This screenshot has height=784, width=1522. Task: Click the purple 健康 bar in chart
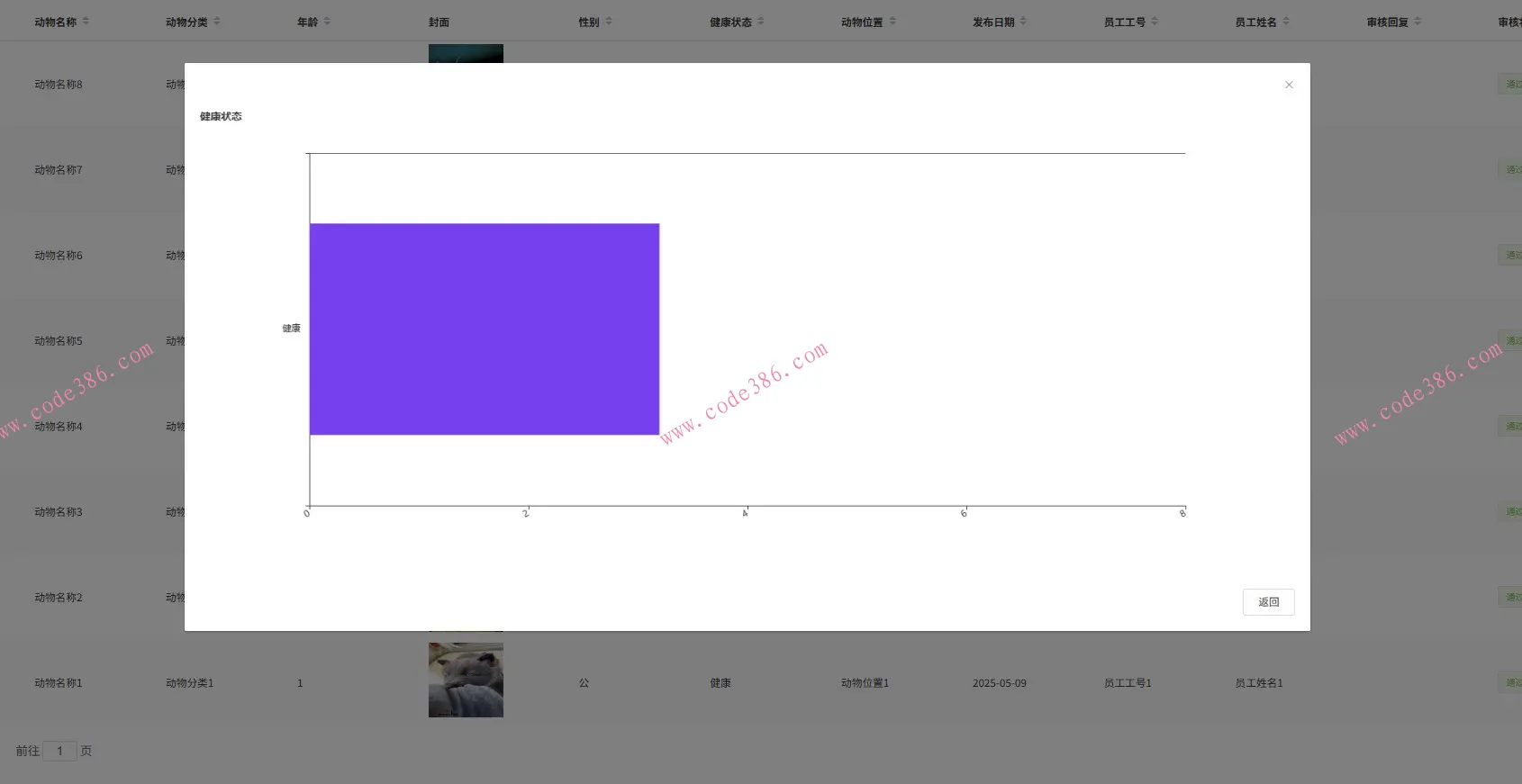point(485,329)
